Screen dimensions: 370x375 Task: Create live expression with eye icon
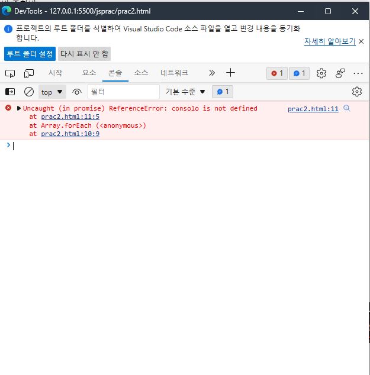click(x=77, y=92)
